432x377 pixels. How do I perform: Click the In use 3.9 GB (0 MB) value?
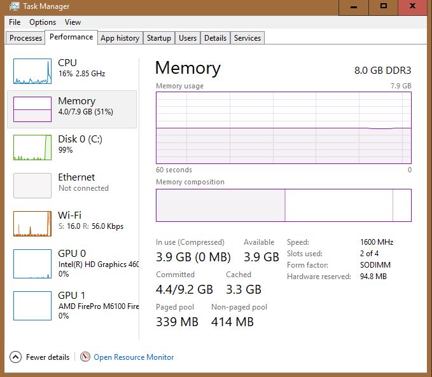(x=193, y=257)
